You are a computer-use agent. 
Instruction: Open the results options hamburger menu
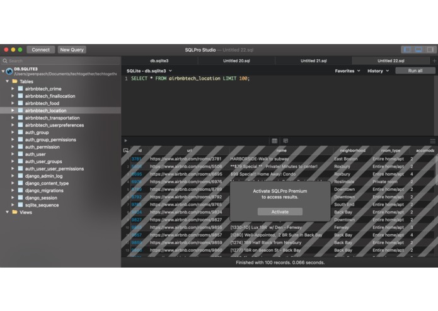(433, 141)
